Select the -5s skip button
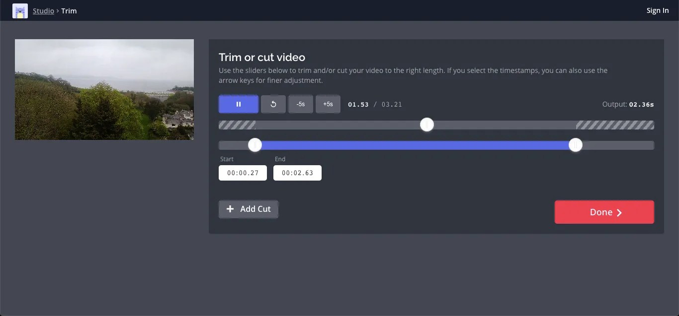 click(300, 104)
